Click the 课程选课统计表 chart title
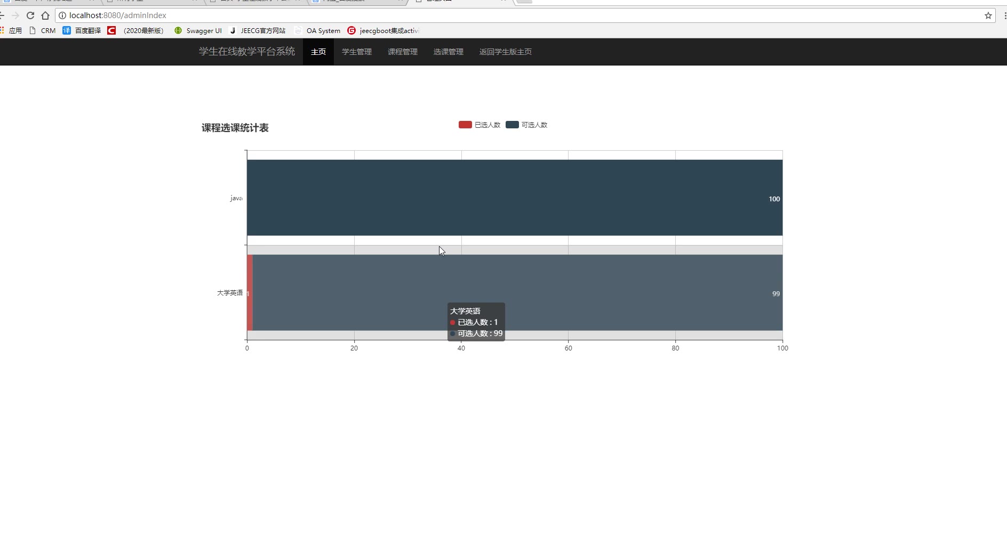 [x=235, y=128]
